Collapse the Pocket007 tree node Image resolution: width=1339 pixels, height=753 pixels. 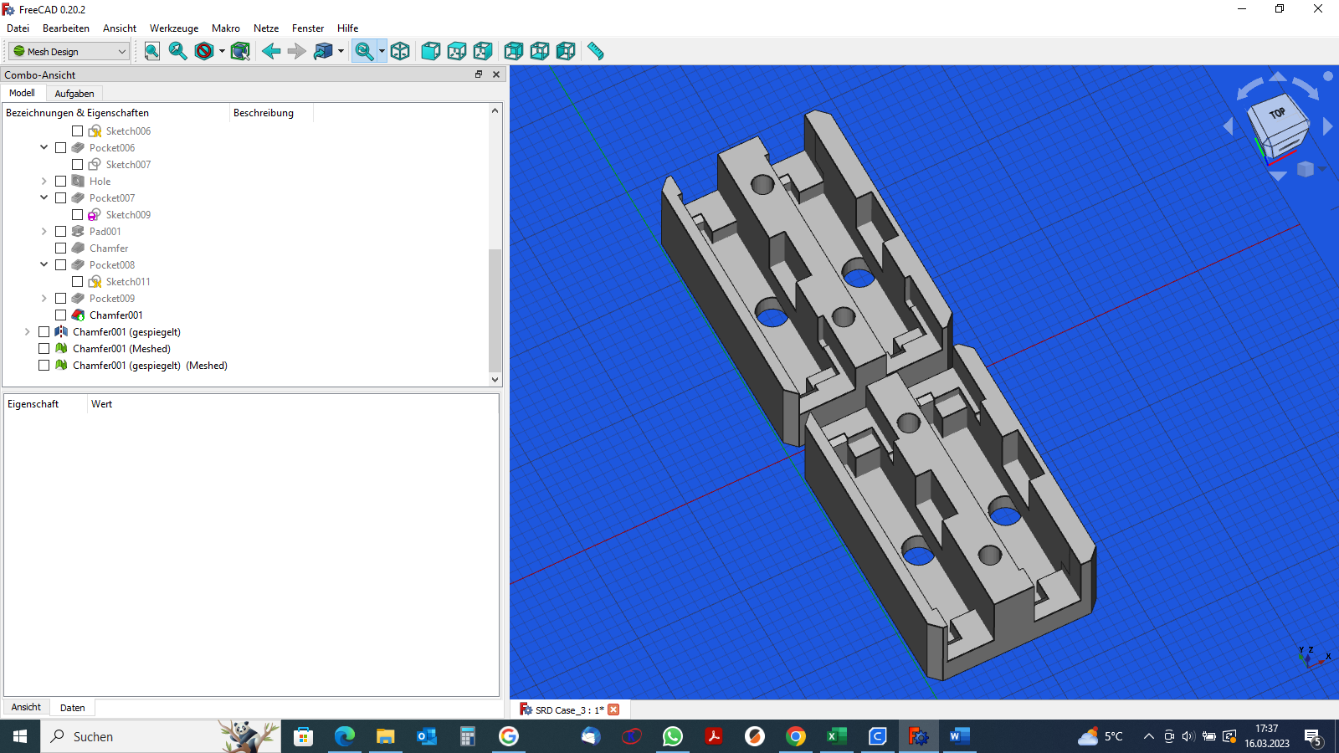click(44, 197)
